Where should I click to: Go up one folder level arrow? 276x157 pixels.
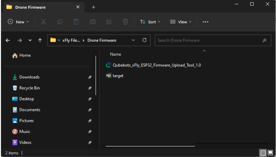40,41
